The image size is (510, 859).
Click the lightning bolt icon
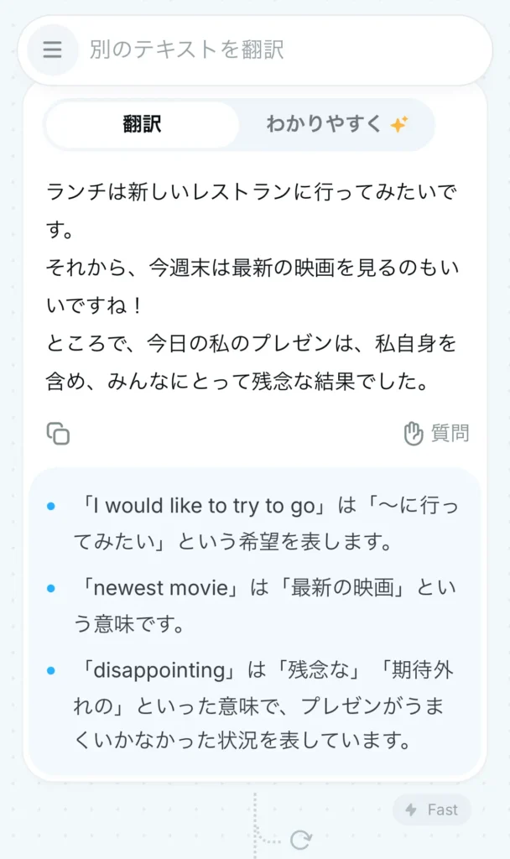[411, 810]
